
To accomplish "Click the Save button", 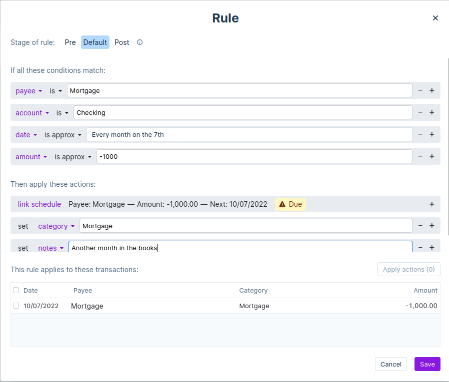I will [427, 364].
